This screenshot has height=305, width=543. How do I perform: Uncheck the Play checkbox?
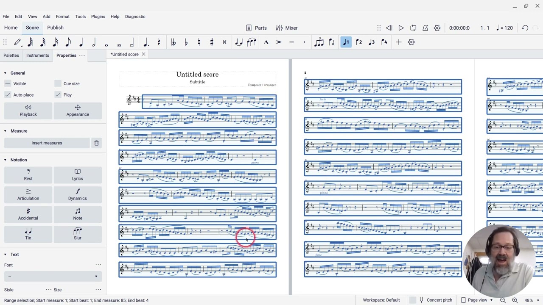click(x=58, y=95)
